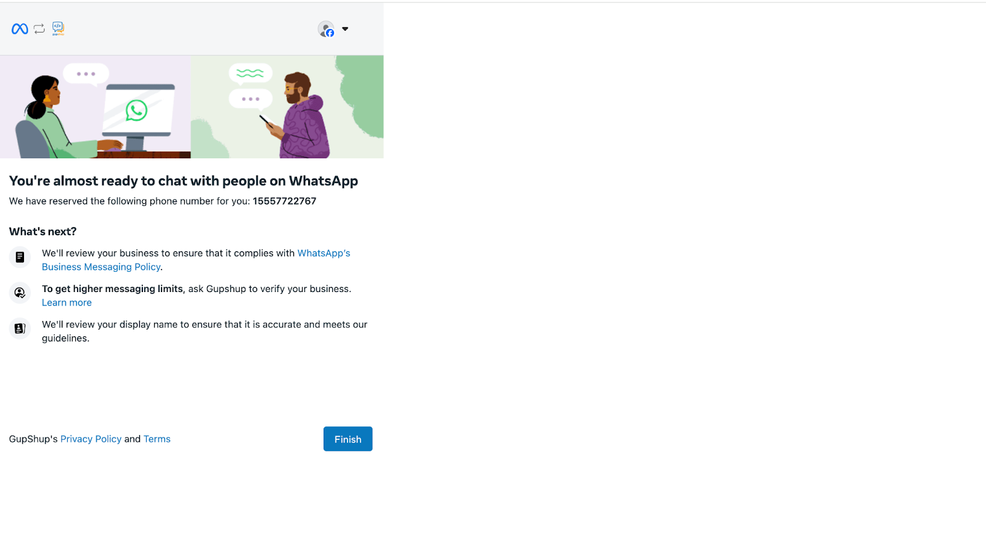
Task: Click the Meta logo icon
Action: [x=20, y=29]
